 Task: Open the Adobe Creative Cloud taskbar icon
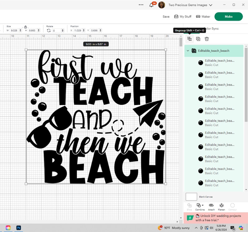pos(8,228)
